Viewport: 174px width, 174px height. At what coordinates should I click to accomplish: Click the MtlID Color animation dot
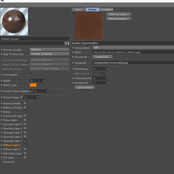pyautogui.click(x=1, y=85)
